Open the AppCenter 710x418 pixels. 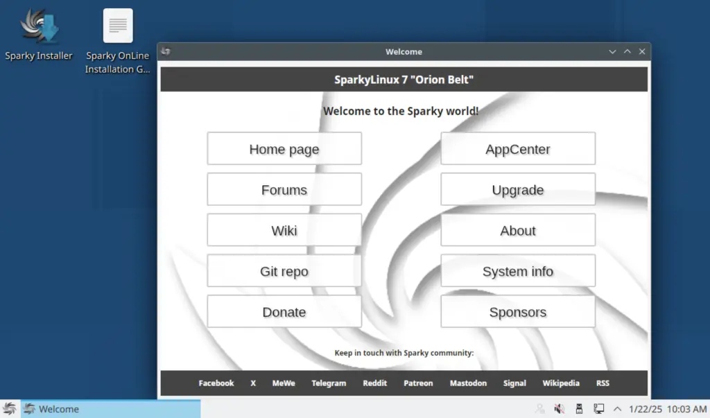(517, 148)
